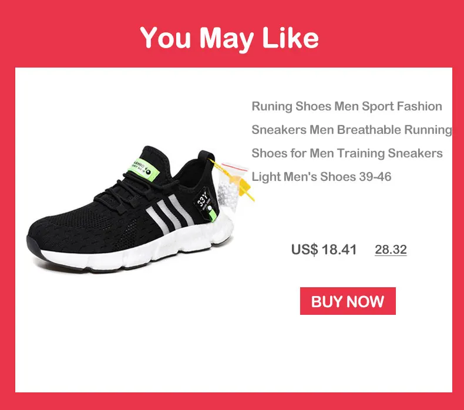The width and height of the screenshot is (464, 410).
Task: Click the 'Shoes for Men Training Sneakers' line
Action: coord(347,153)
